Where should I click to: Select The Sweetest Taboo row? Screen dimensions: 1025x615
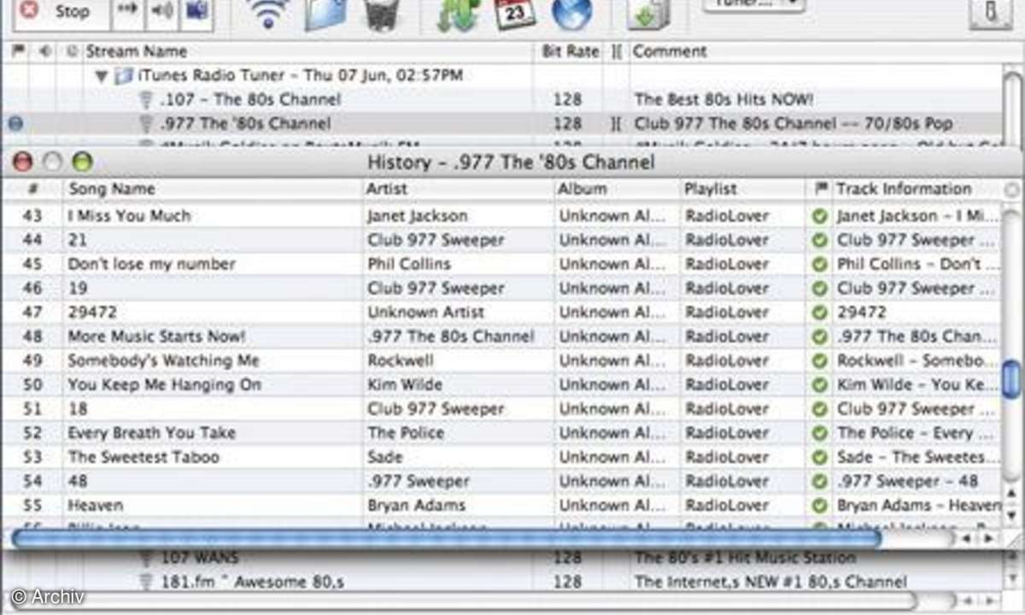pyautogui.click(x=501, y=457)
